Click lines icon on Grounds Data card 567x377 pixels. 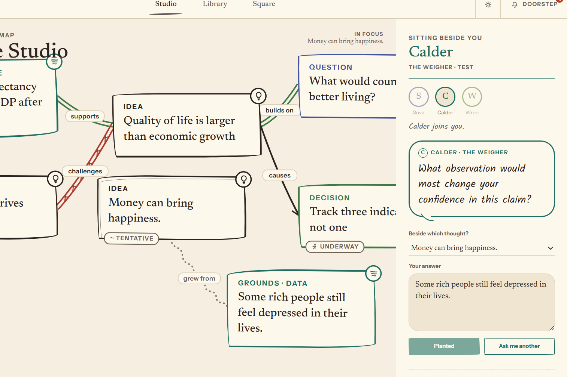(x=373, y=274)
